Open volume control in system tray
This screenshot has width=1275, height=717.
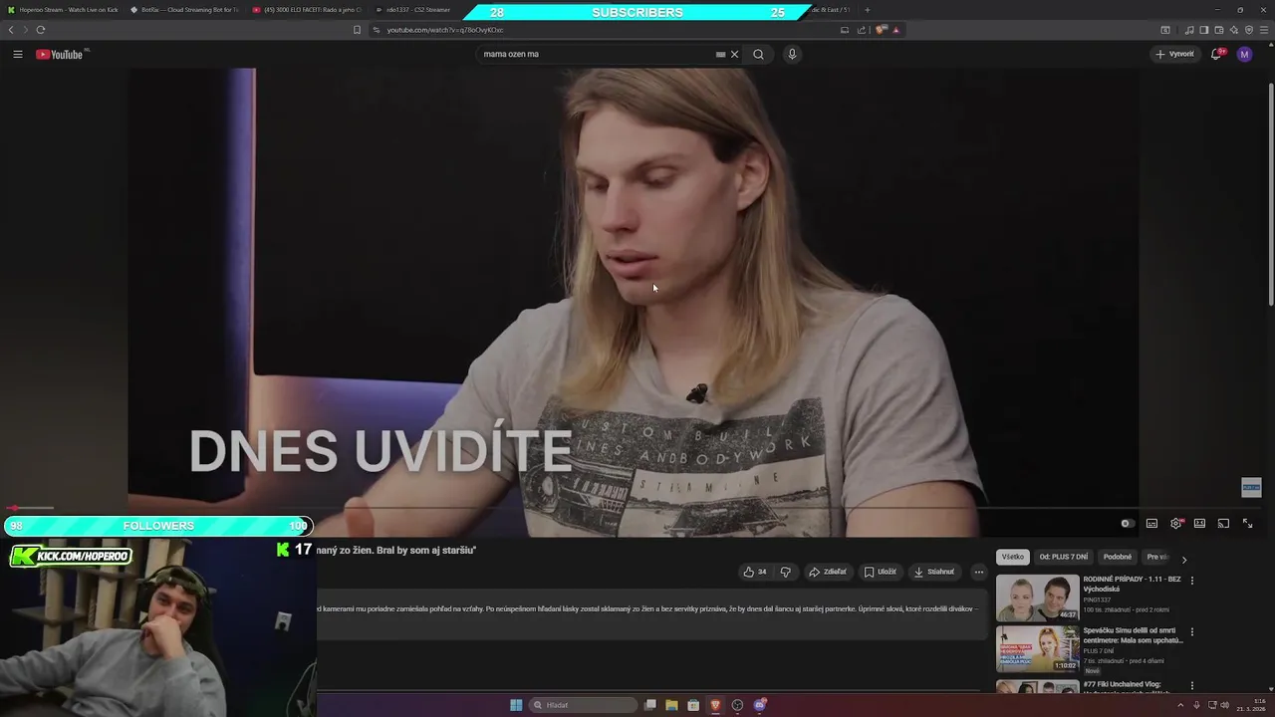1224,705
